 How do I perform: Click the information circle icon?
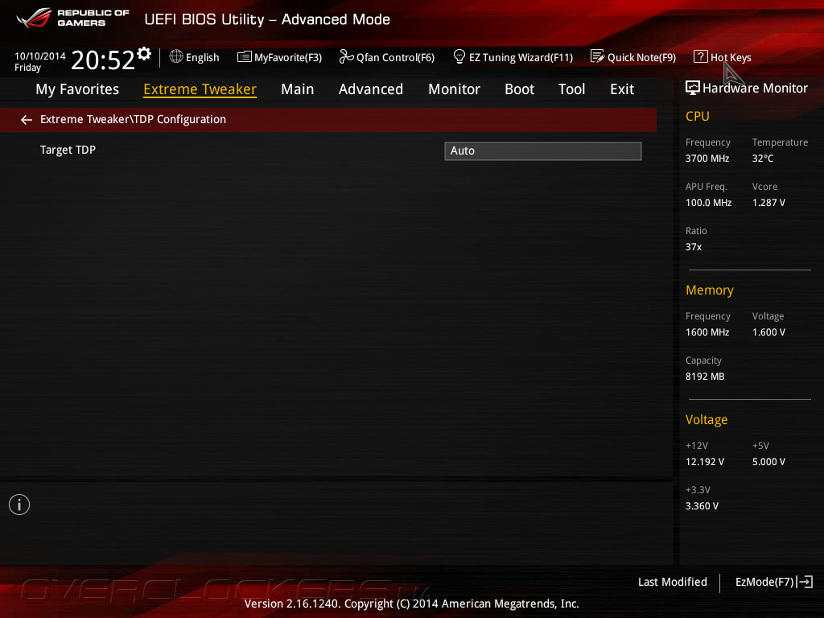click(19, 505)
